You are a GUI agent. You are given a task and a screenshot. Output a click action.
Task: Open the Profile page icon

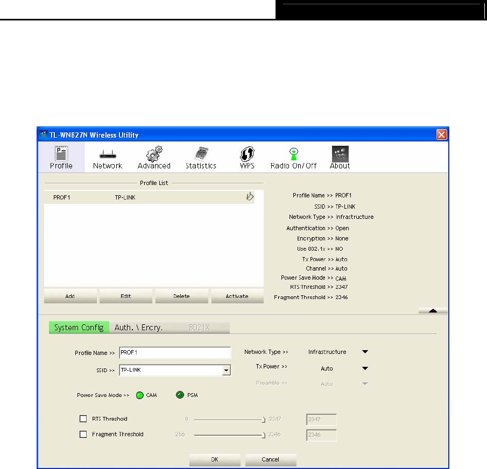(x=61, y=153)
